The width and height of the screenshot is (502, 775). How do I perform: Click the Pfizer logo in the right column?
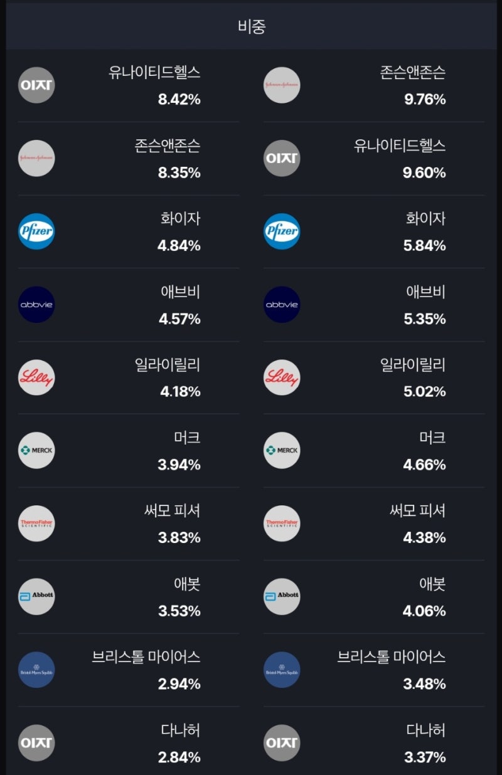pos(281,231)
